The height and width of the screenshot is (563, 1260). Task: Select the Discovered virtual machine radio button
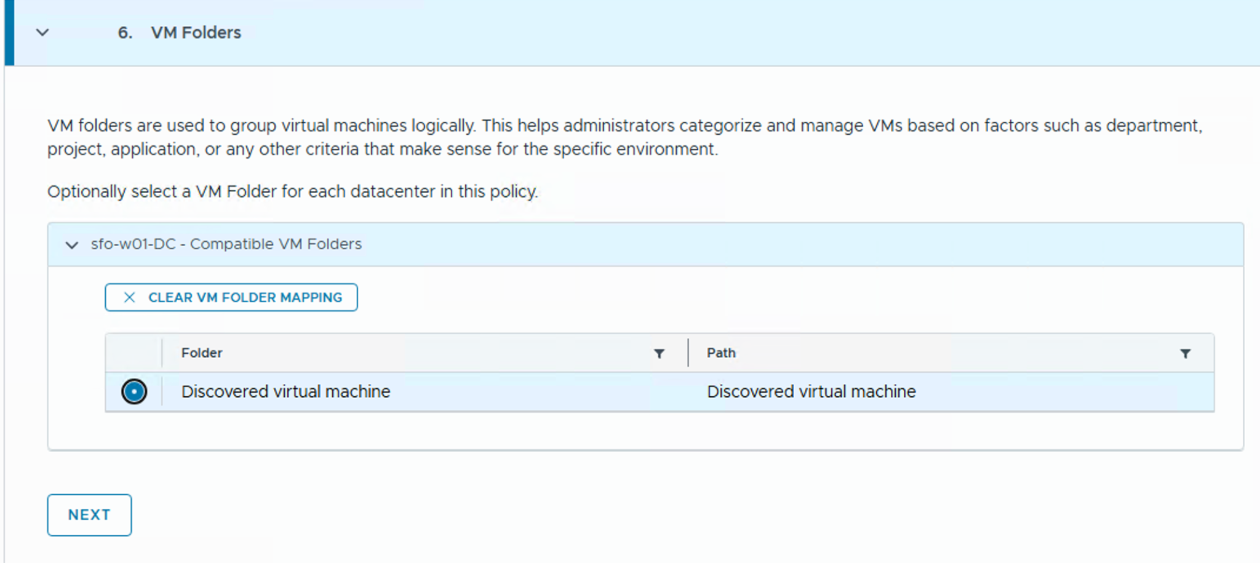coord(134,392)
